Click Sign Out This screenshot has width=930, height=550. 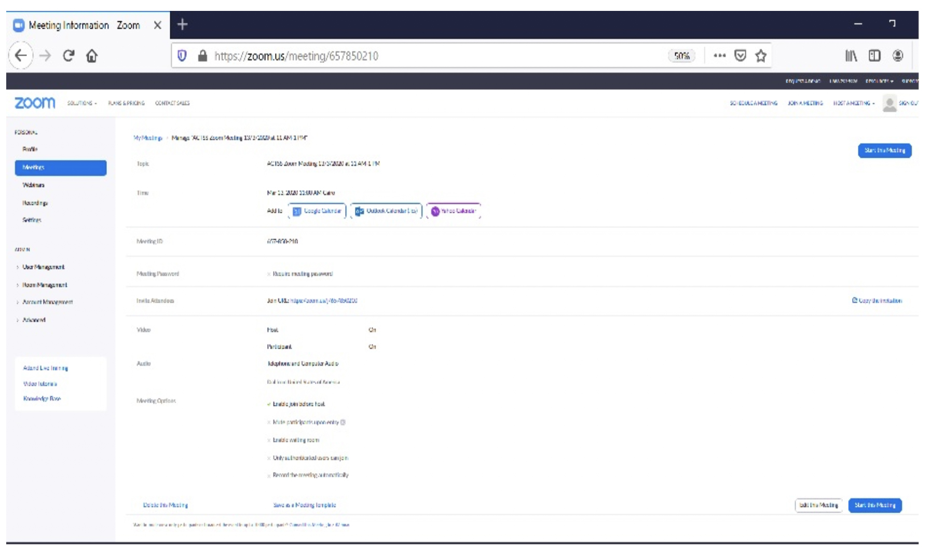click(x=908, y=103)
